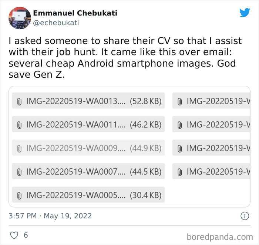259x245 pixels.
Task: Open attachment IMG-20220519-WA0007 (44.5 KB)
Action: click(x=88, y=171)
